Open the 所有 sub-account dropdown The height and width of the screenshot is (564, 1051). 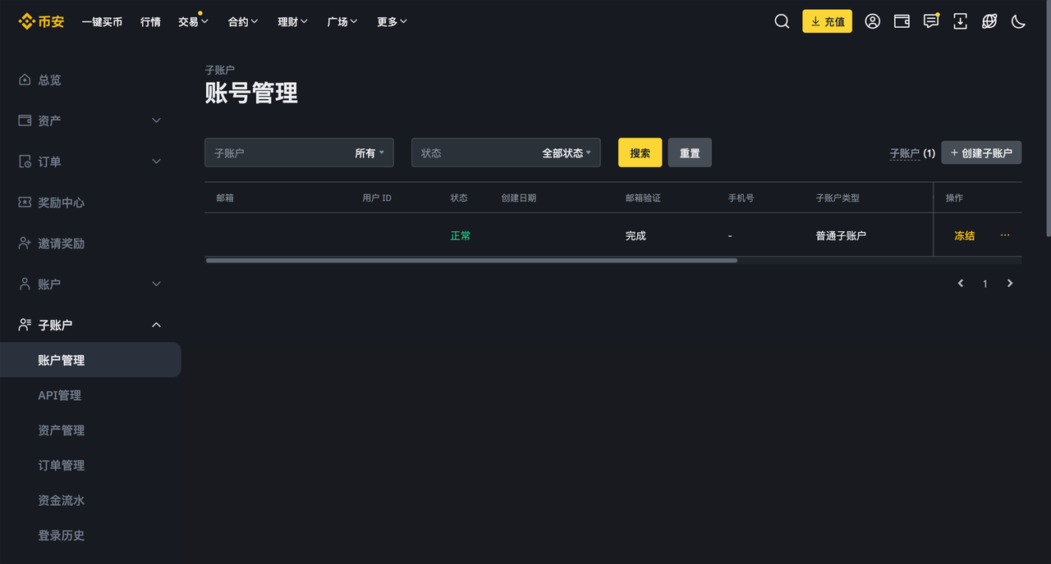[x=369, y=153]
